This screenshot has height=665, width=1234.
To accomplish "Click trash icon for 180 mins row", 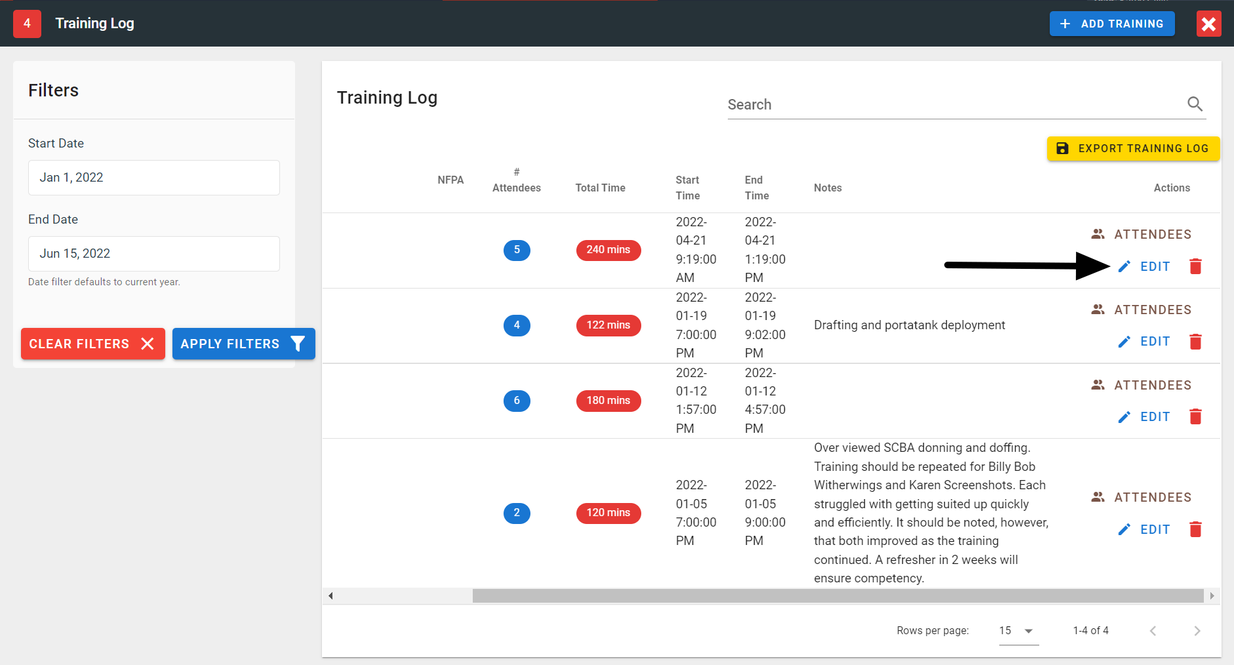I will [x=1195, y=417].
